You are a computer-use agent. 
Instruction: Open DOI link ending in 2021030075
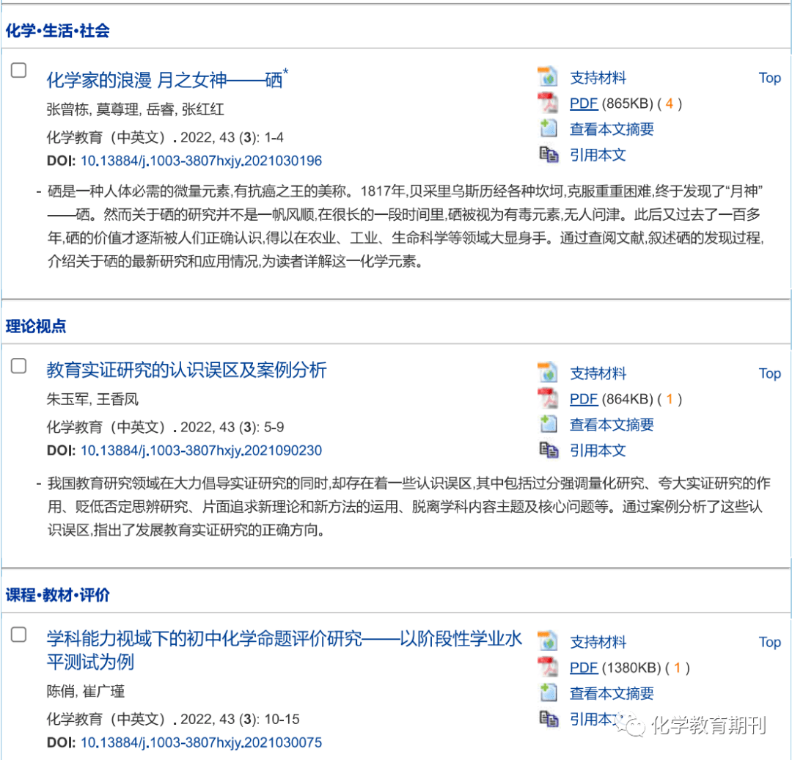[201, 742]
